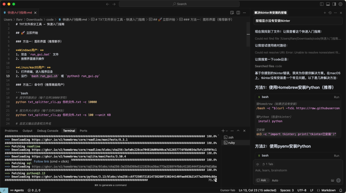346x193 pixels.
Task: Toggle the bottom panel layout icon
Action: (x=328, y=4)
